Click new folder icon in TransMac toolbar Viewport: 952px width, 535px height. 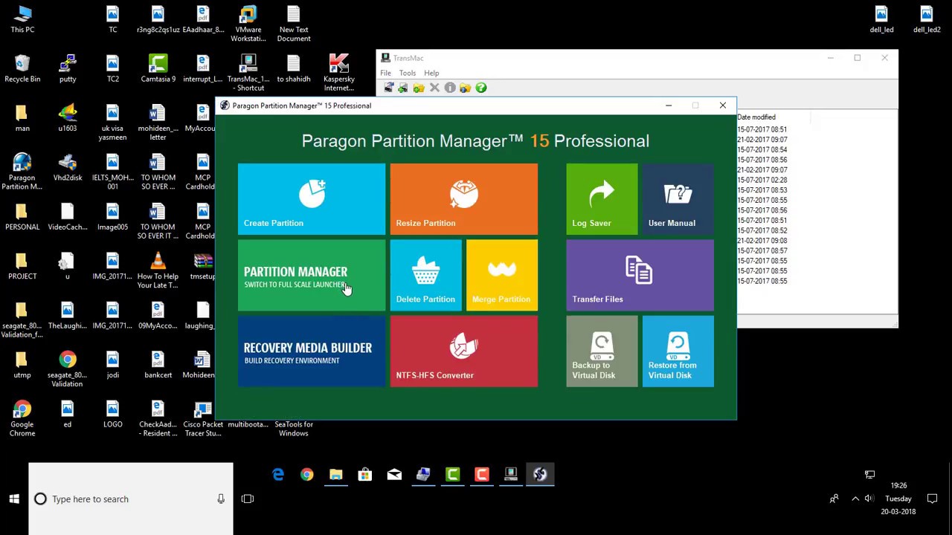pyautogui.click(x=419, y=88)
